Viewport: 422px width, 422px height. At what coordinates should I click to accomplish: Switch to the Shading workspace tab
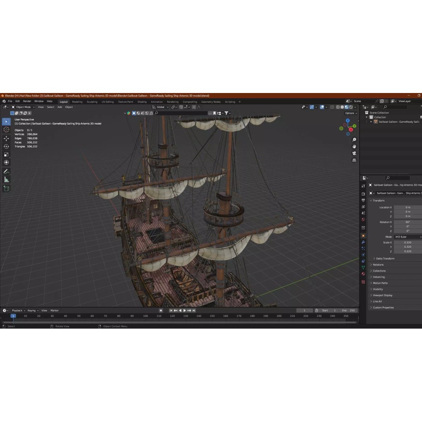pos(142,102)
